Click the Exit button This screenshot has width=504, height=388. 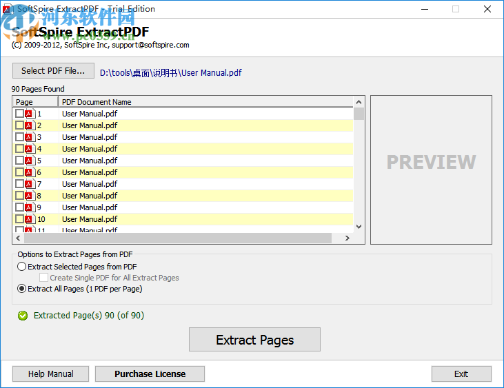pos(461,374)
